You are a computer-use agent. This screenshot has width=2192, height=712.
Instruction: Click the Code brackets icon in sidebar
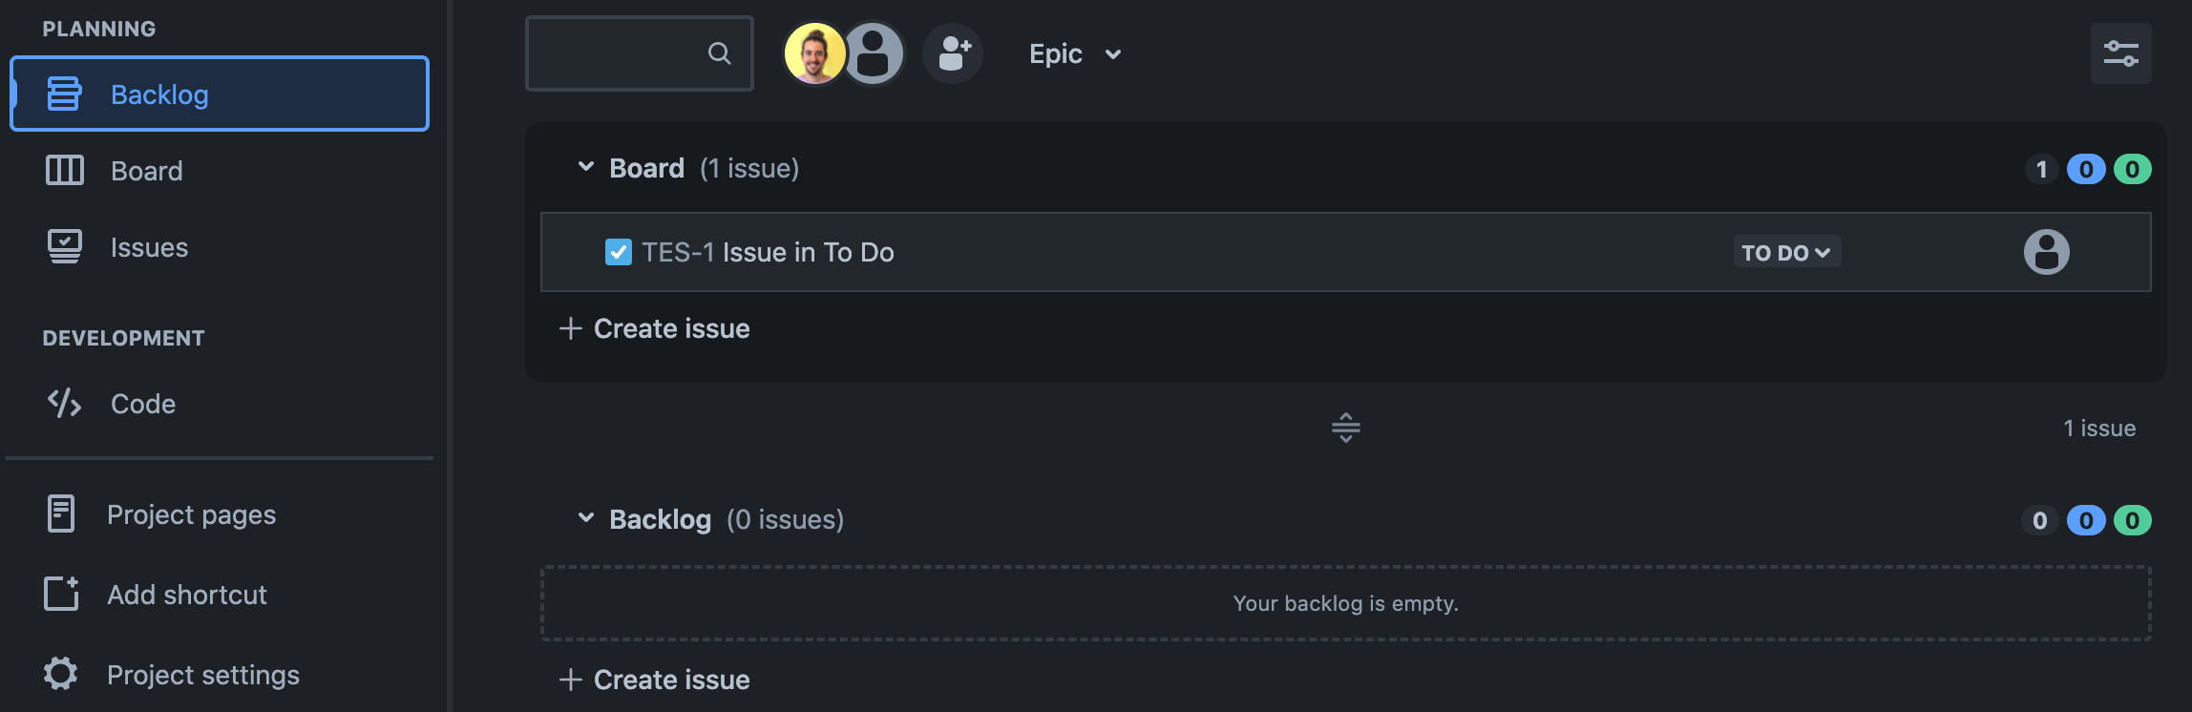(x=65, y=404)
